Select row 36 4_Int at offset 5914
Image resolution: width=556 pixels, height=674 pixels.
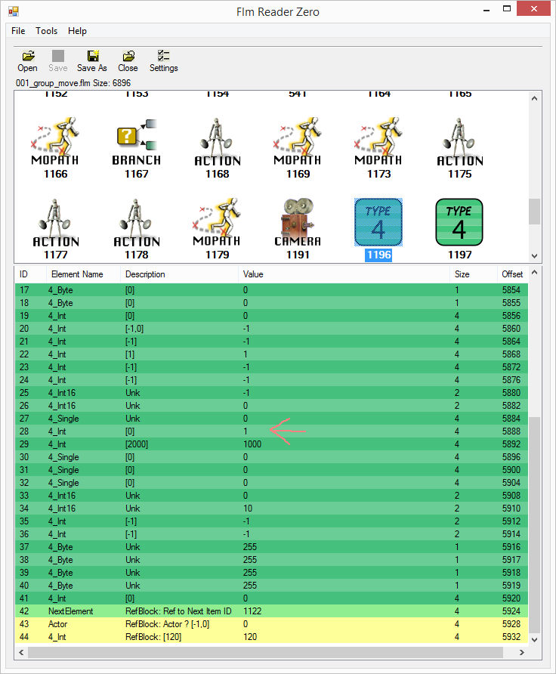tap(271, 534)
